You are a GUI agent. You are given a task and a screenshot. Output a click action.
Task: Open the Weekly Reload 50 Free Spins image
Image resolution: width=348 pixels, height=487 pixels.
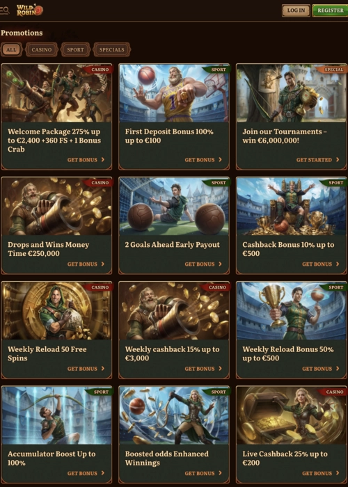(56, 310)
